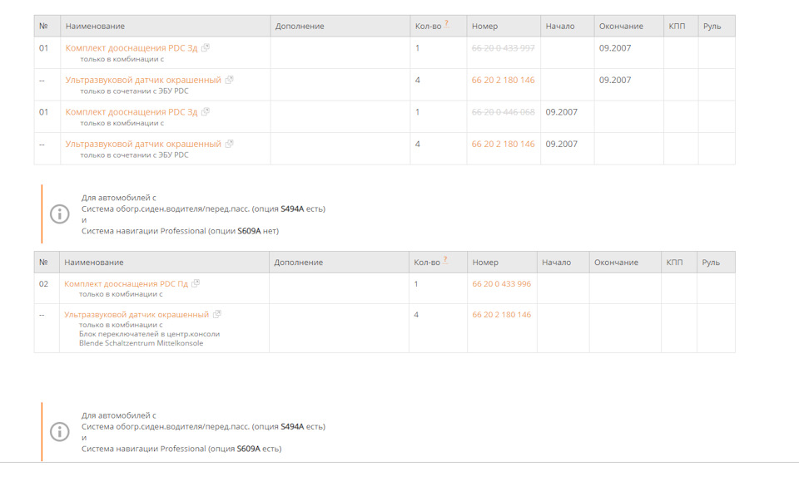Click external-link icon next to Комплект дооснащения PDC Пд
The height and width of the screenshot is (481, 799).
[196, 284]
